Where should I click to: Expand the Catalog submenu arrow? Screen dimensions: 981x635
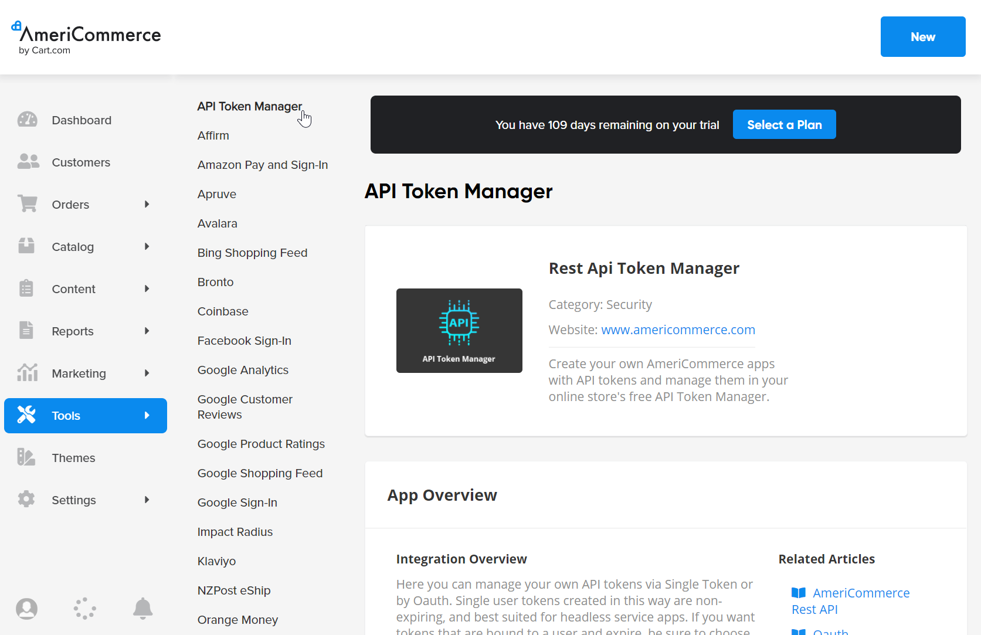click(147, 246)
